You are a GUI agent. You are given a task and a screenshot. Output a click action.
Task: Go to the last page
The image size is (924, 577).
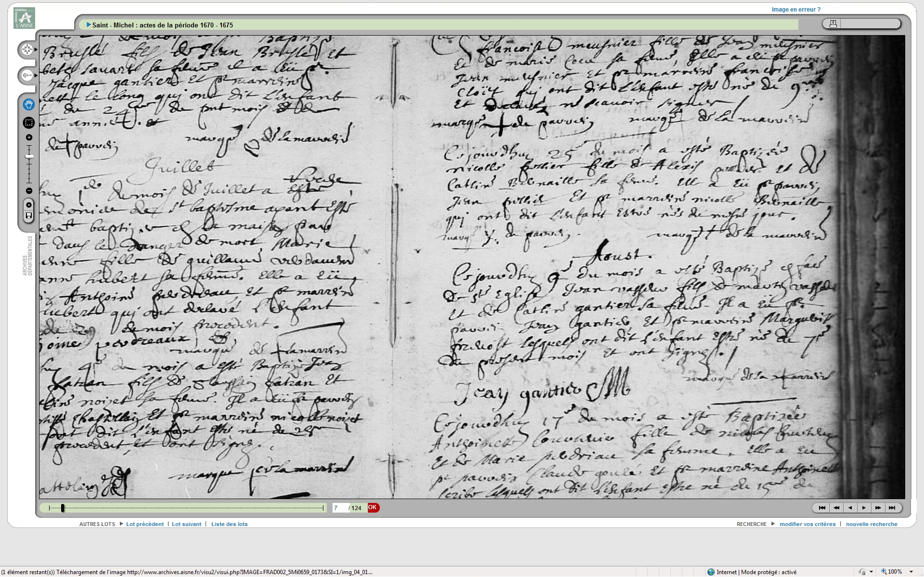pyautogui.click(x=892, y=508)
